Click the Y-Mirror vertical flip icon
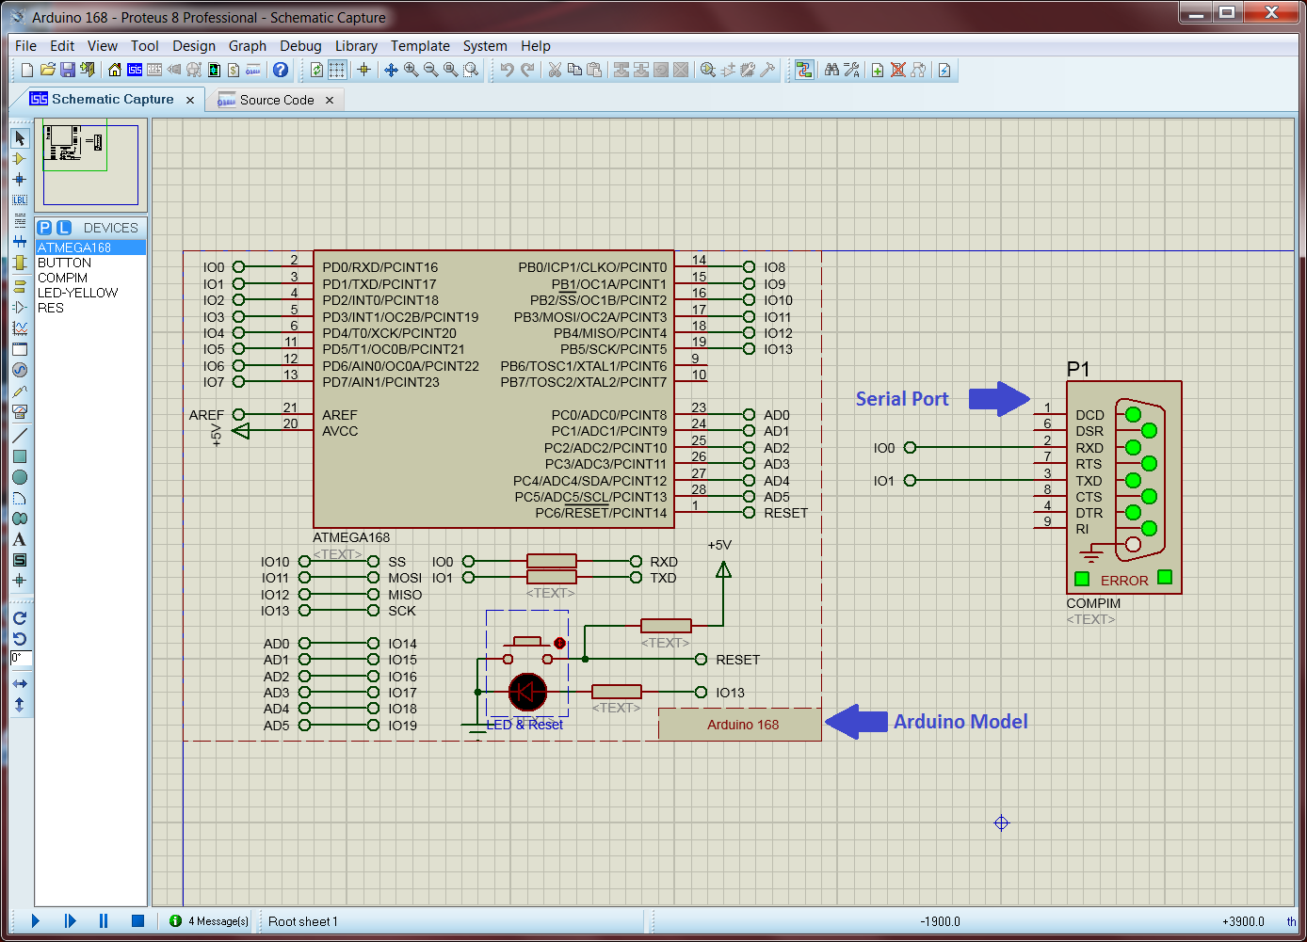The image size is (1307, 942). tap(20, 704)
